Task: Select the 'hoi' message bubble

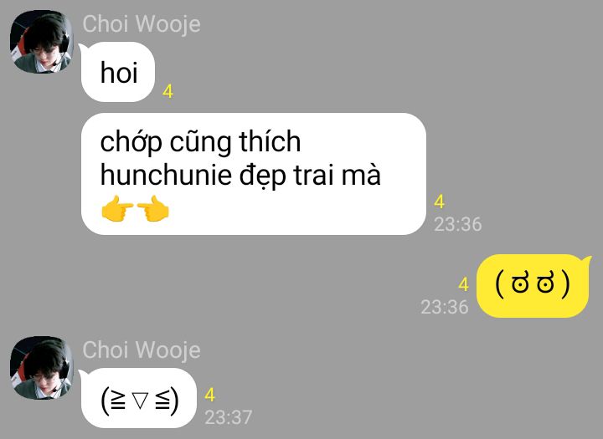Action: tap(118, 72)
